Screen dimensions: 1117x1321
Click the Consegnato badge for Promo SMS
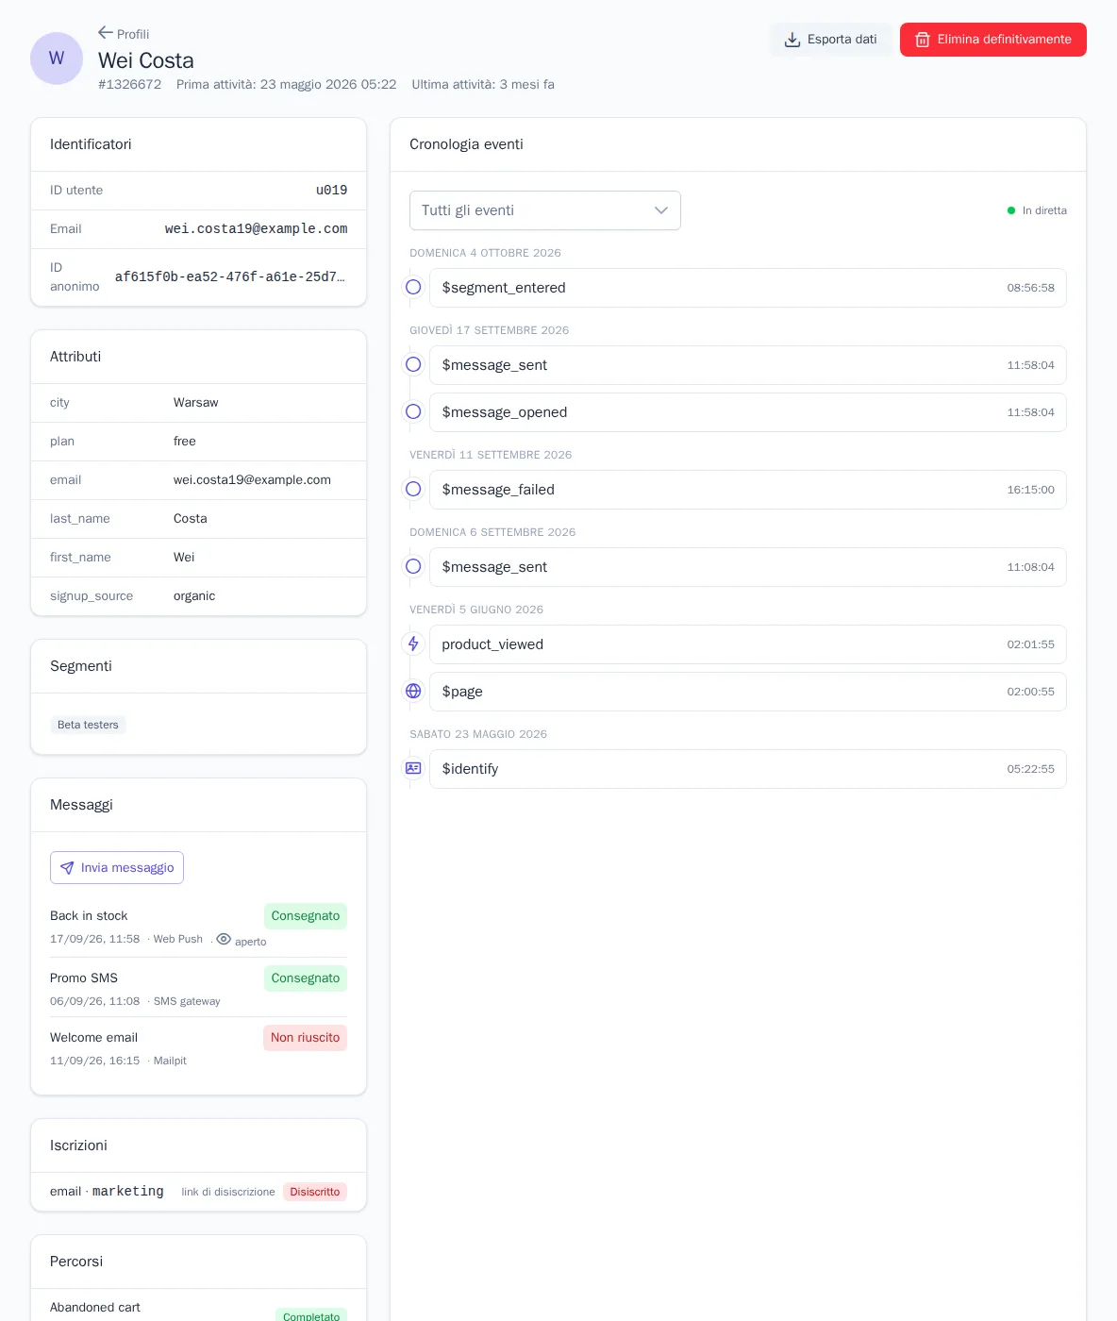click(x=306, y=978)
